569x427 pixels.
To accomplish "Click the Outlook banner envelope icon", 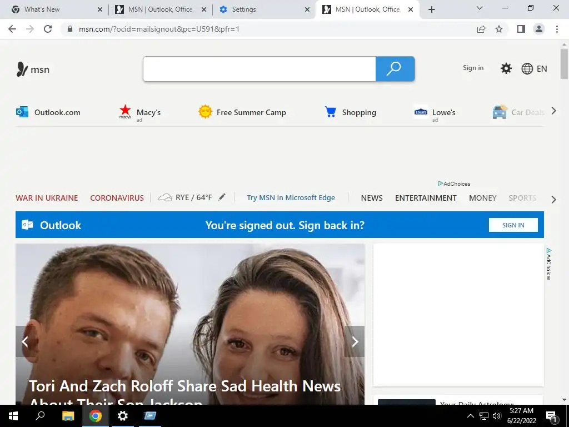I will point(27,225).
